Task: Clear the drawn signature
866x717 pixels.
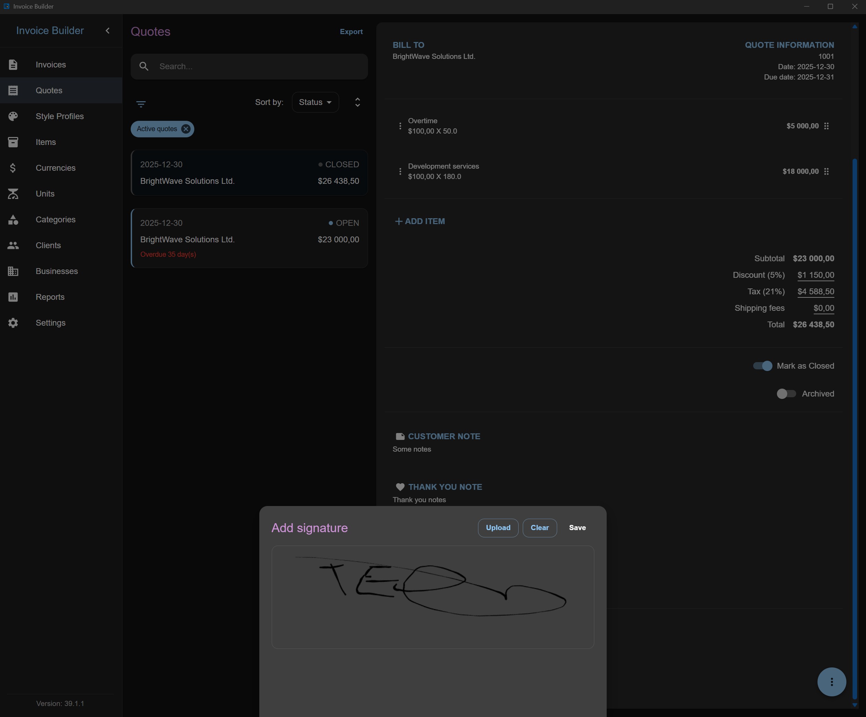Action: [539, 528]
